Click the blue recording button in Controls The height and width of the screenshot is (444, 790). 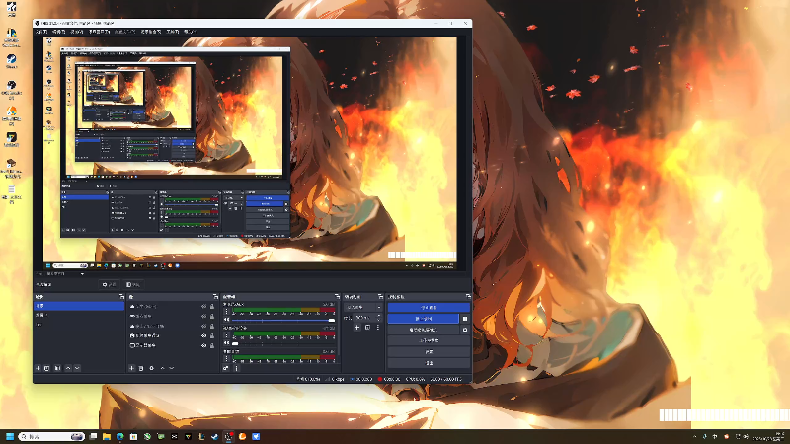[x=424, y=319]
